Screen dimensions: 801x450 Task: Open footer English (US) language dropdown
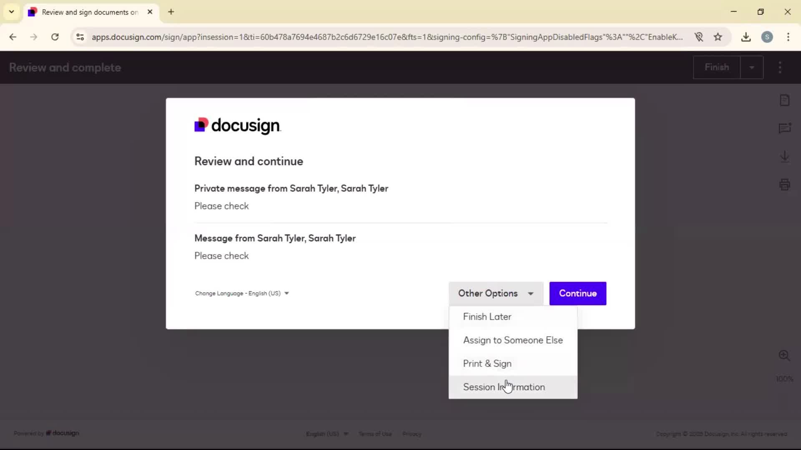327,434
